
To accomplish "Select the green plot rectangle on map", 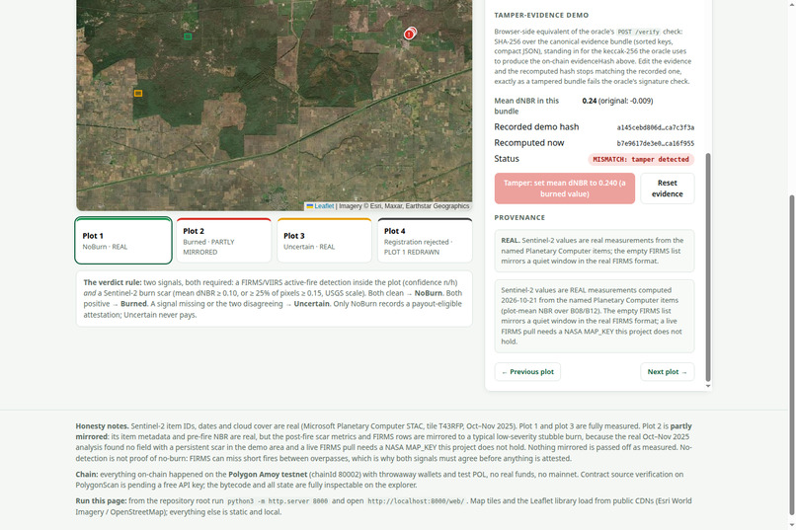I will (188, 37).
